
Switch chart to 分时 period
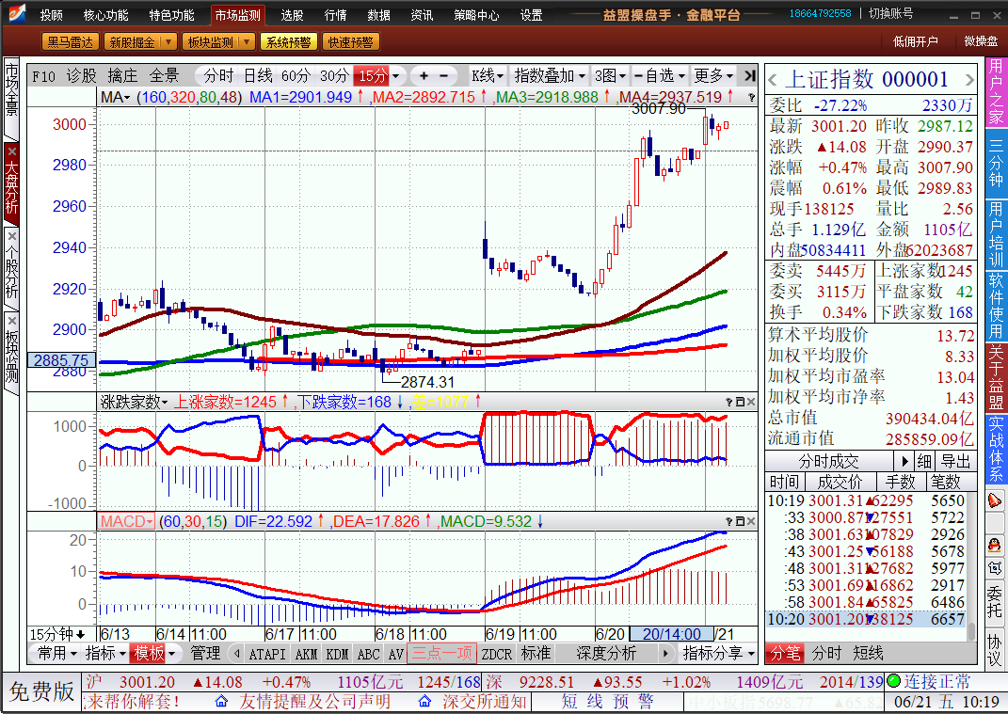click(218, 76)
